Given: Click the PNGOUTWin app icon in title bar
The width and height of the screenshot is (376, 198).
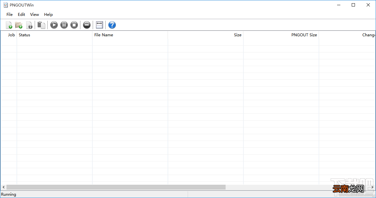Looking at the screenshot, I should click(x=6, y=5).
